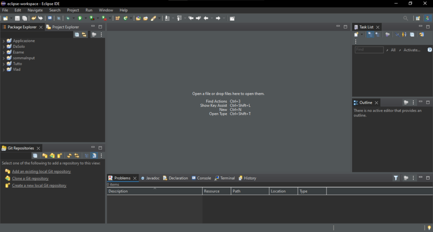Expand the Vlad project
The image size is (433, 232).
point(3,70)
